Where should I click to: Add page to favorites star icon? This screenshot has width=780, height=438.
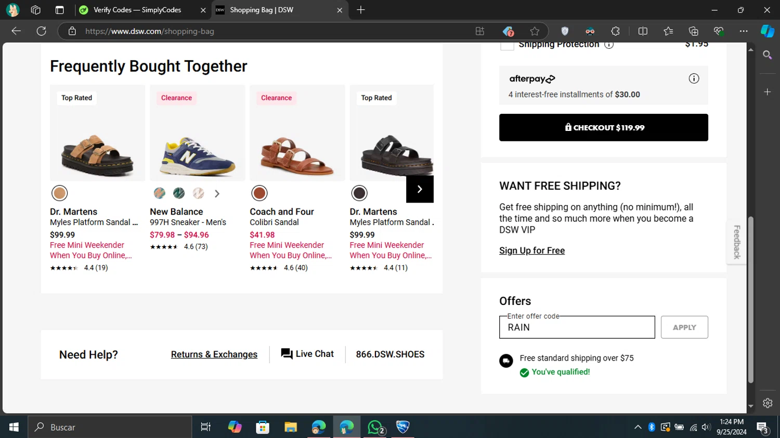pyautogui.click(x=535, y=31)
